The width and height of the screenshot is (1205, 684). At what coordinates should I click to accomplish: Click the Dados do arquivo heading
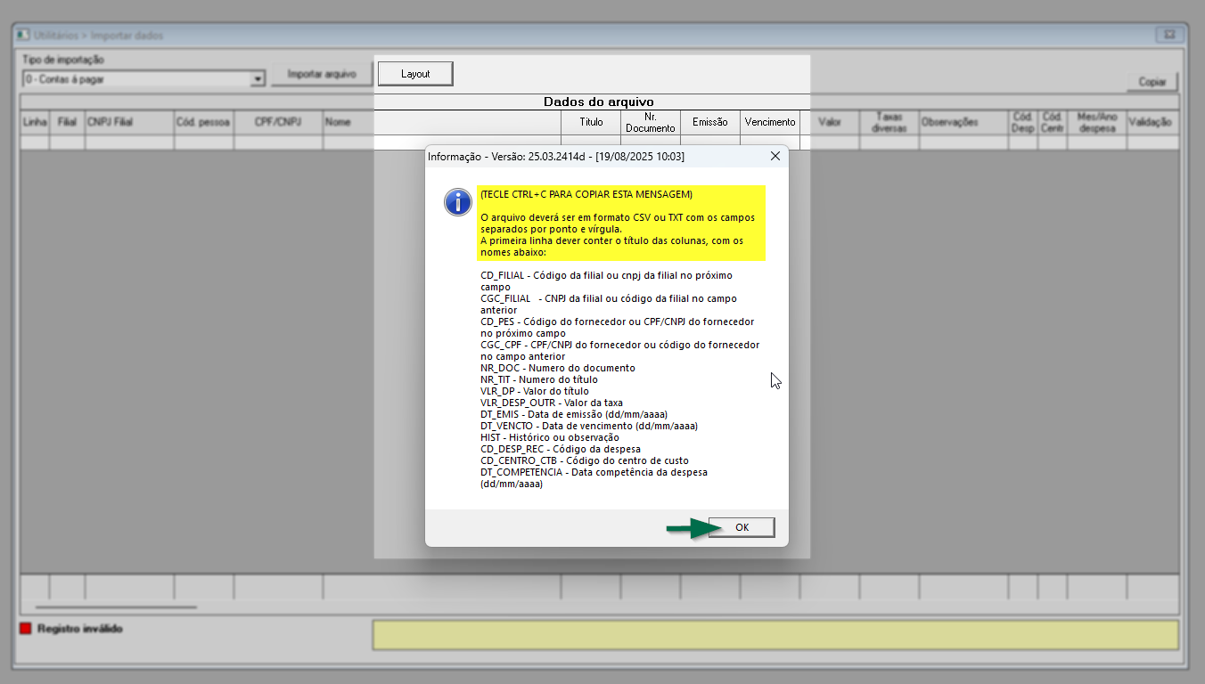click(x=599, y=102)
